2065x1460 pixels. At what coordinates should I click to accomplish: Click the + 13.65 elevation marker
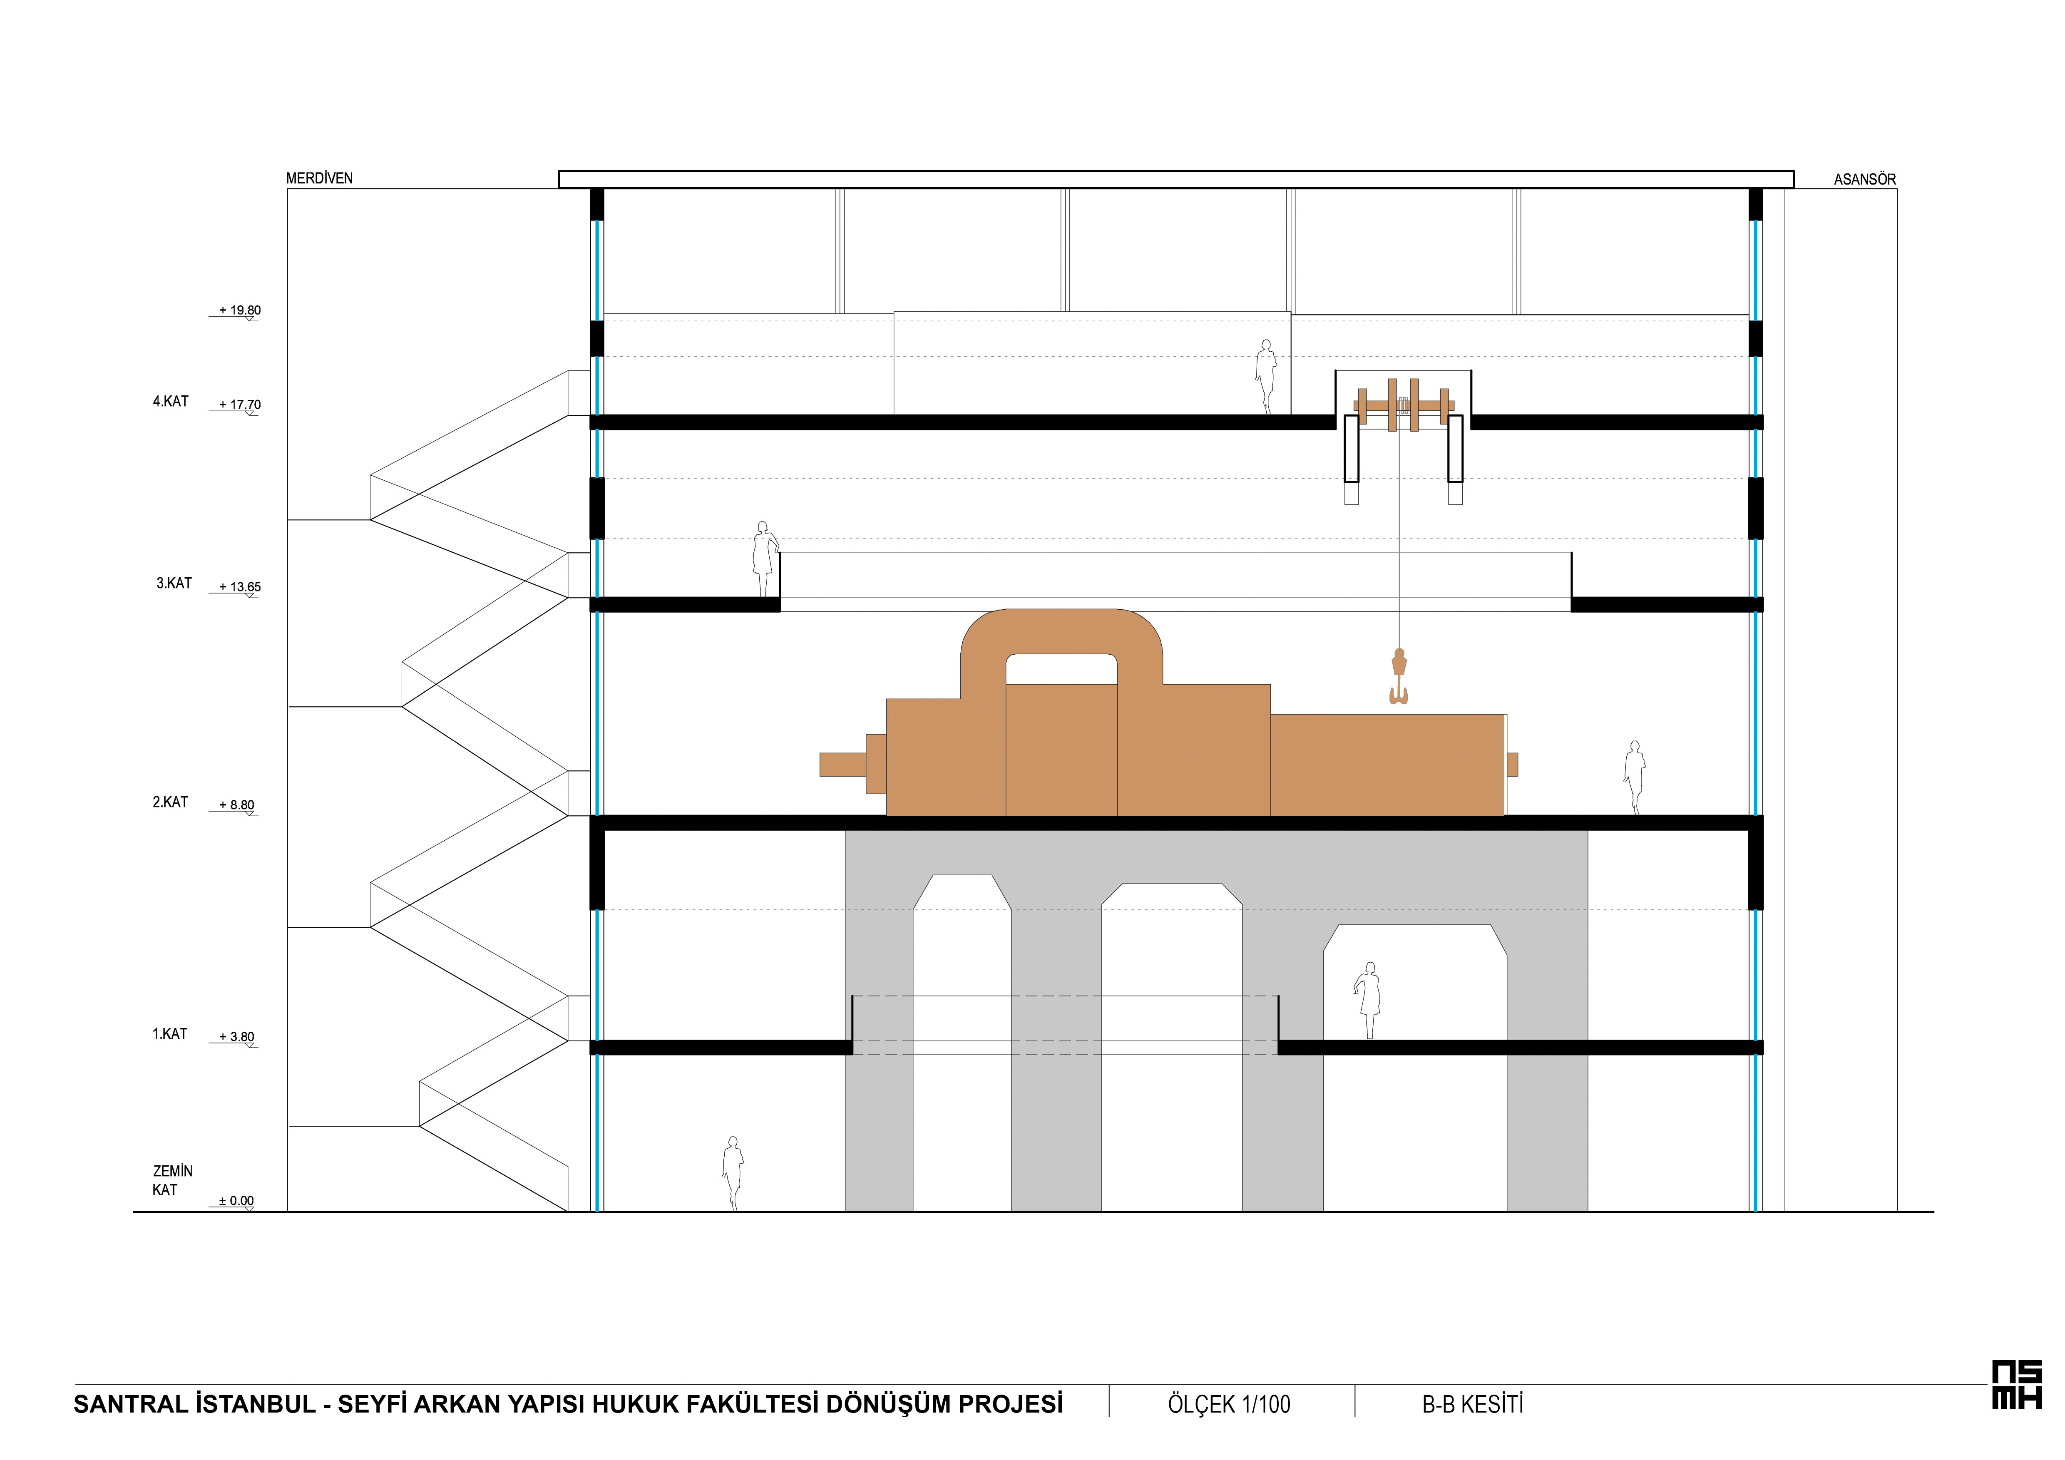coord(239,587)
